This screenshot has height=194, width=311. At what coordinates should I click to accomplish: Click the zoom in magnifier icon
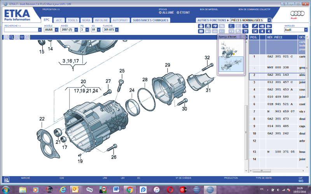click(x=6, y=37)
